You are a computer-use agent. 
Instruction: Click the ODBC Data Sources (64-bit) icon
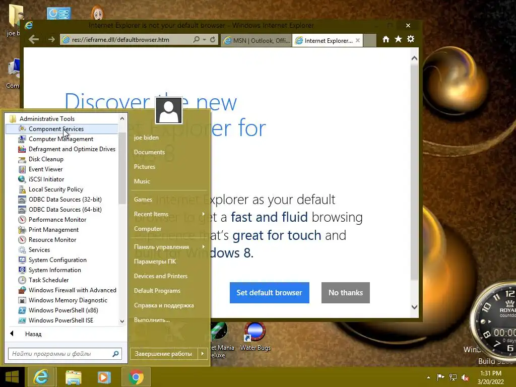[22, 210]
